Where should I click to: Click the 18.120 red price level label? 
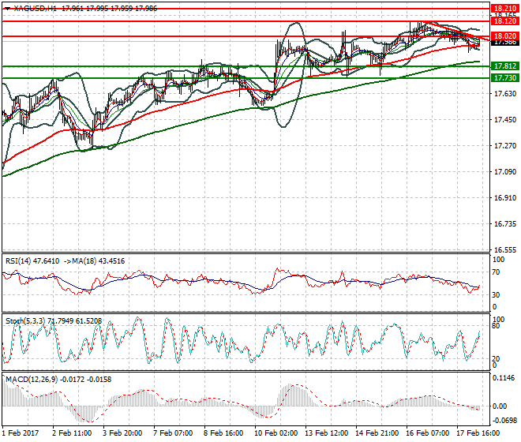click(505, 21)
